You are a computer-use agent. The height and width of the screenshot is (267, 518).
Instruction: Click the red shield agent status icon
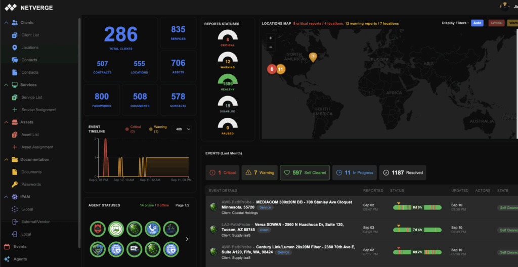[98, 229]
